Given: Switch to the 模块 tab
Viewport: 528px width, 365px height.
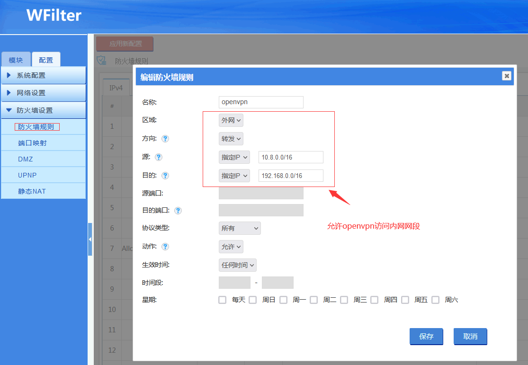Looking at the screenshot, I should coord(16,60).
